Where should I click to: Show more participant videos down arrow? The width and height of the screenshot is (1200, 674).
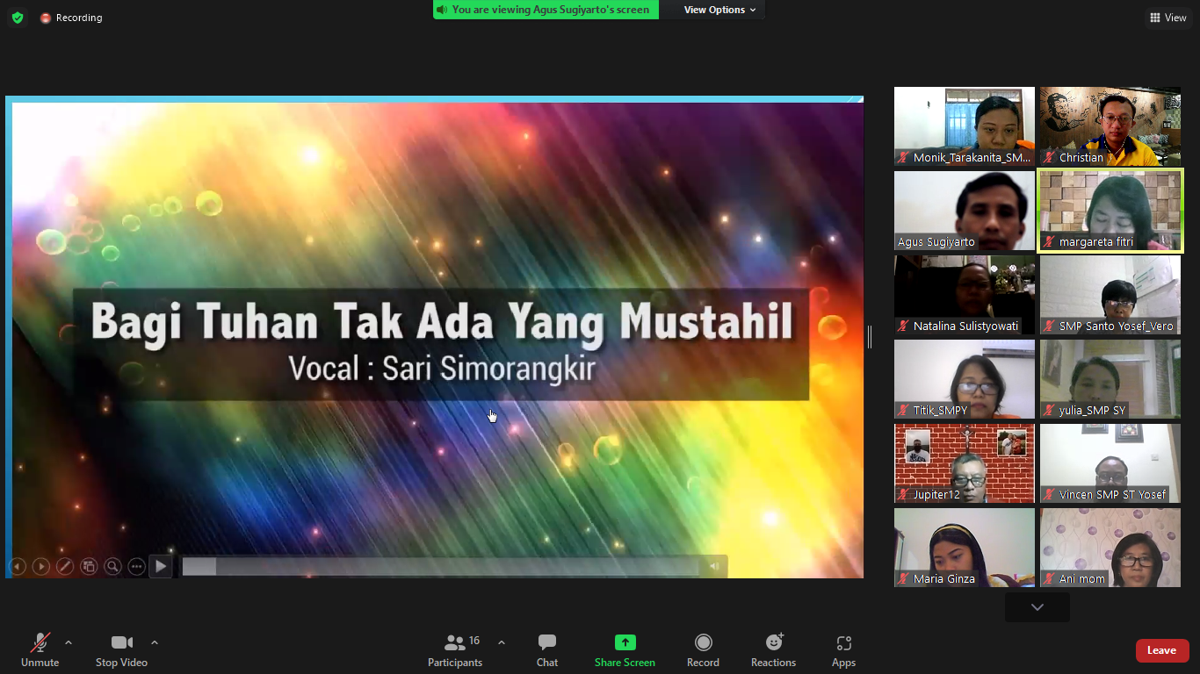(1037, 607)
